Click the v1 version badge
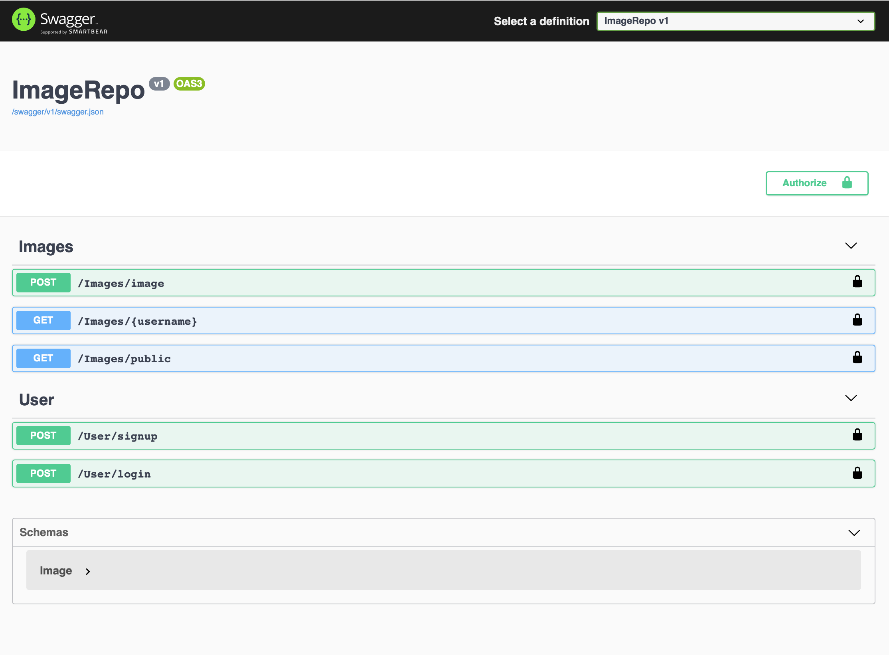The height and width of the screenshot is (655, 889). (x=159, y=84)
